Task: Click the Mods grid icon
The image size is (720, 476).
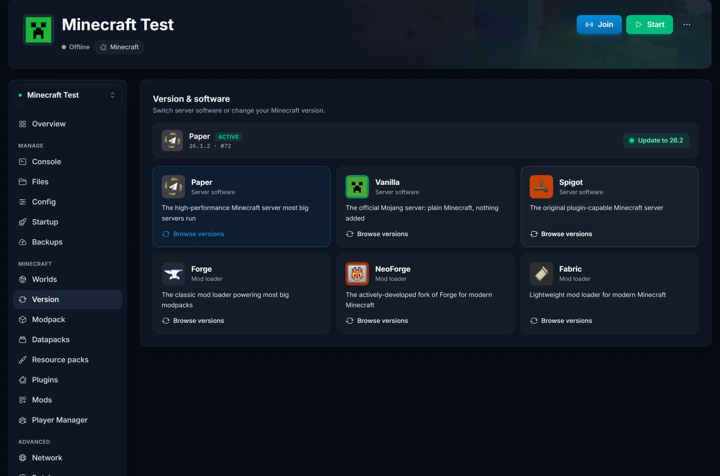Action: 22,400
